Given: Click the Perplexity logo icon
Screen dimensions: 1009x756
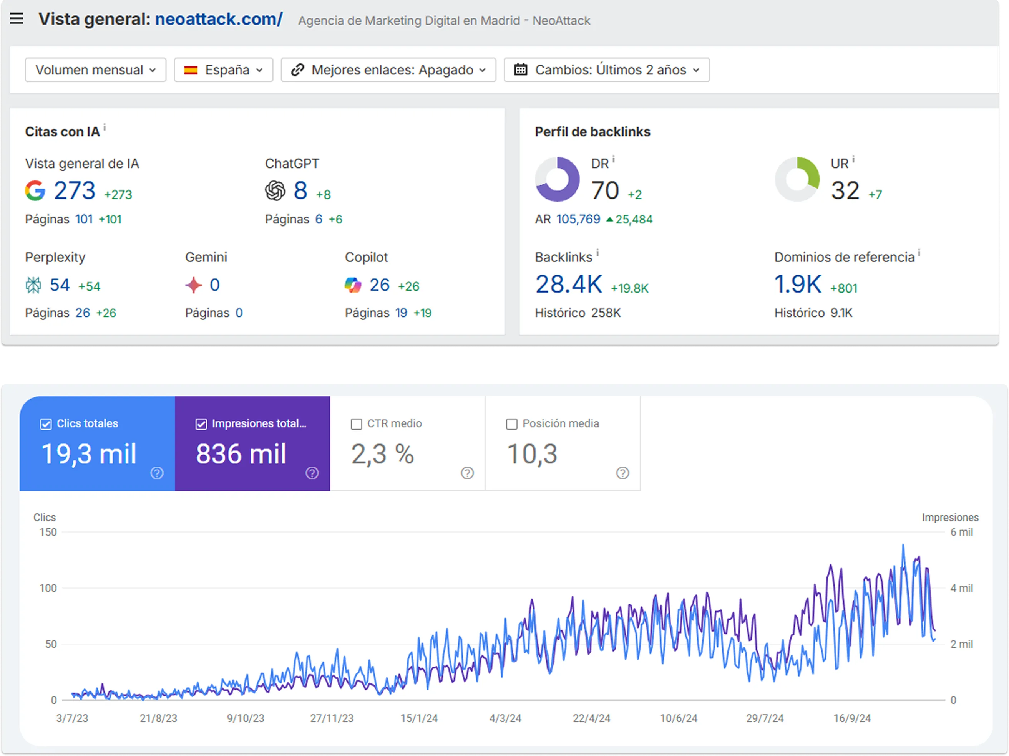Looking at the screenshot, I should [33, 285].
